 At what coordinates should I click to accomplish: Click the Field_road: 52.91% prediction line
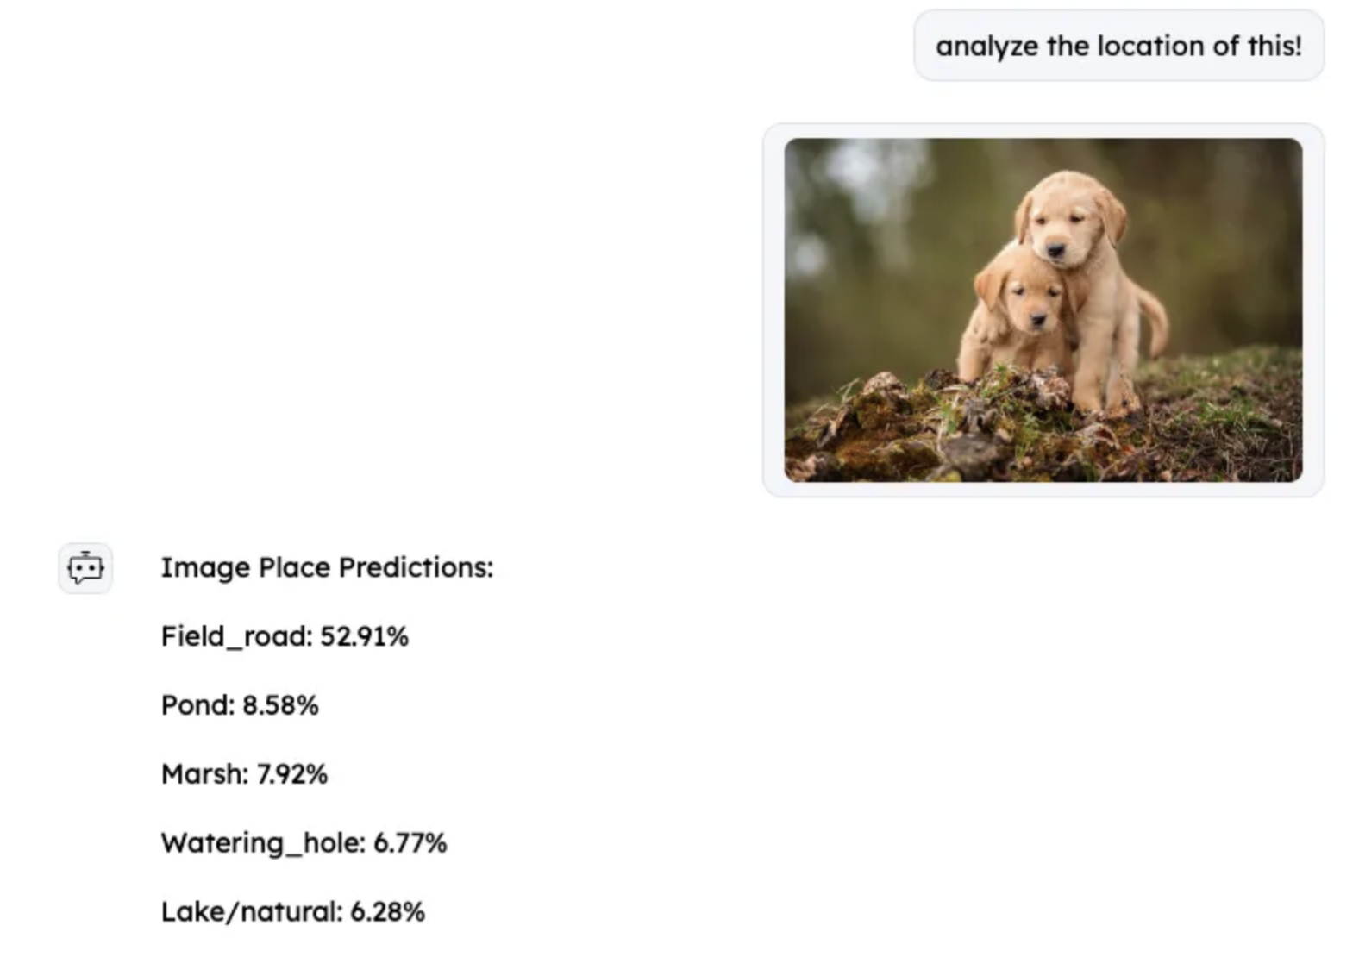[285, 636]
